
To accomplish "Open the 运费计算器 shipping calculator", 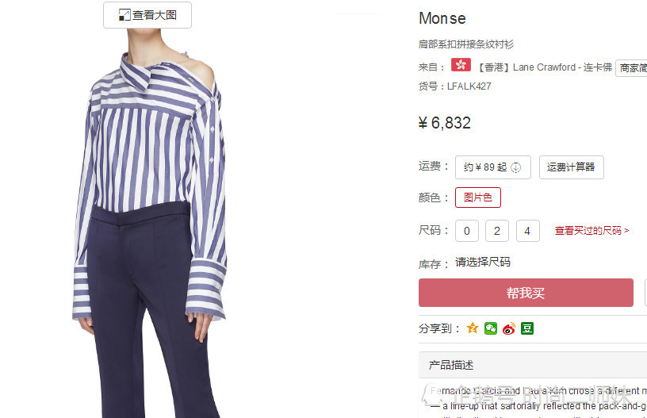I will click(572, 167).
